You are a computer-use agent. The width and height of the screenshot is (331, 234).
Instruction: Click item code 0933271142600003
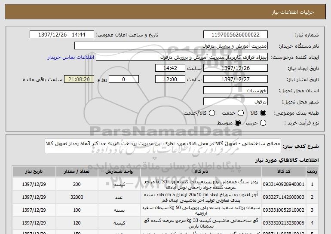point(284,197)
